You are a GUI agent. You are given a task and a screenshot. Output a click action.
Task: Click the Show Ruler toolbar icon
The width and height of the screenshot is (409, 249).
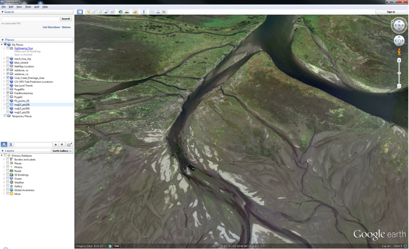click(143, 12)
